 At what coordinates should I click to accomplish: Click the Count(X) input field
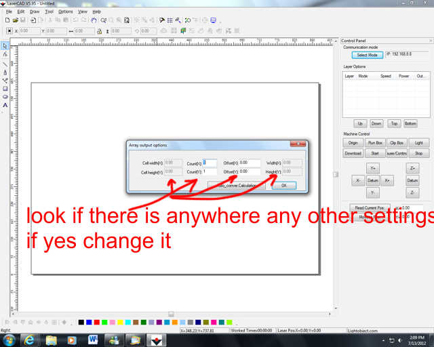[x=210, y=163]
